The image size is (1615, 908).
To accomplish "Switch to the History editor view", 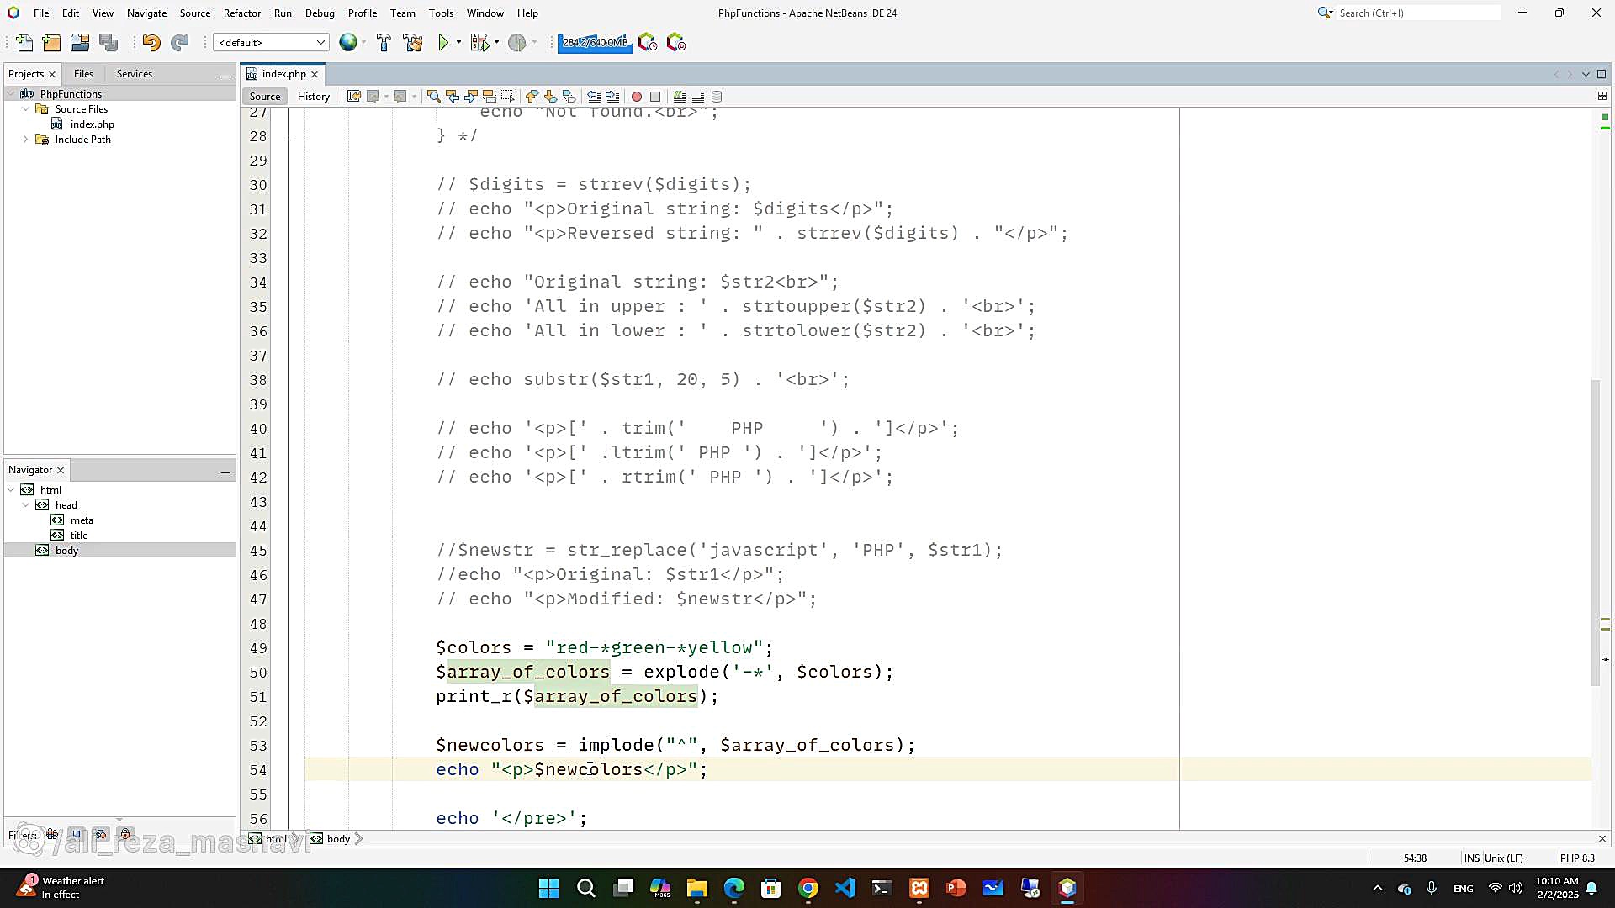I will [314, 97].
